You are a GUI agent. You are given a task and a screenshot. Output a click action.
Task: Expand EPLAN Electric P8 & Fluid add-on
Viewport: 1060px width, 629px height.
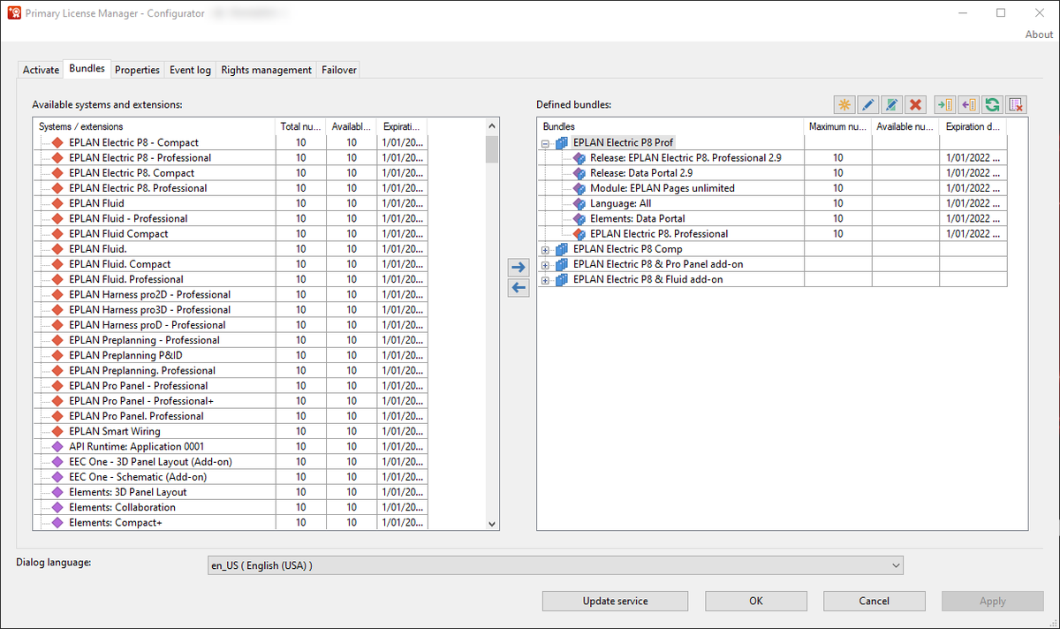tap(546, 280)
